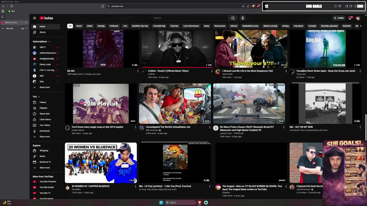Image resolution: width=367 pixels, height=206 pixels.
Task: Open options for Unhealthiest Job video
Action: click(x=210, y=127)
